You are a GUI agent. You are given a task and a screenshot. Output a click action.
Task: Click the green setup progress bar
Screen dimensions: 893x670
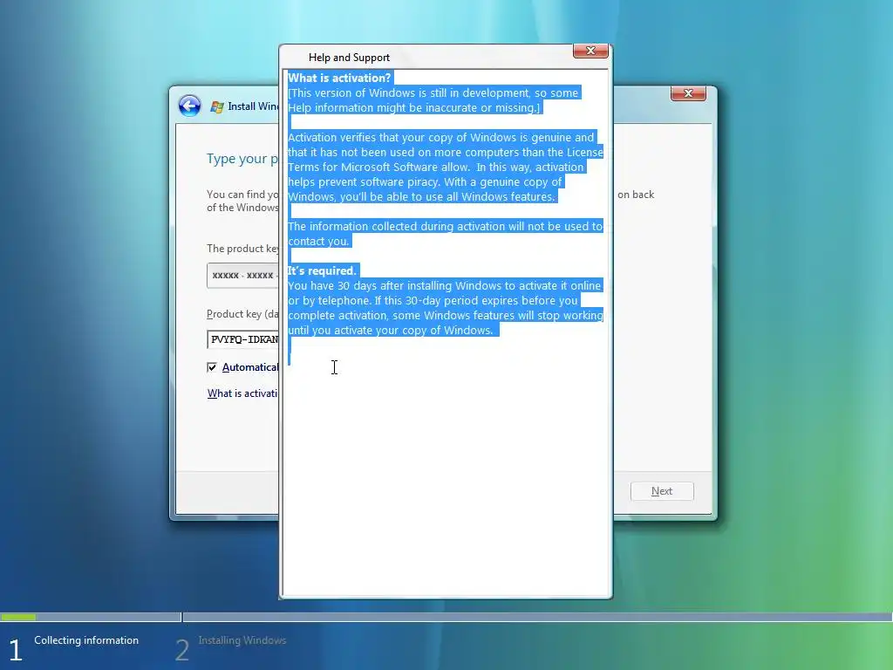(x=18, y=617)
